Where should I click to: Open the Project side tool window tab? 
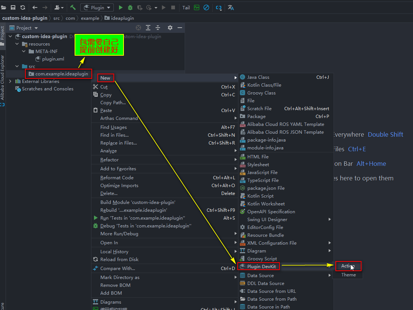coord(2,35)
